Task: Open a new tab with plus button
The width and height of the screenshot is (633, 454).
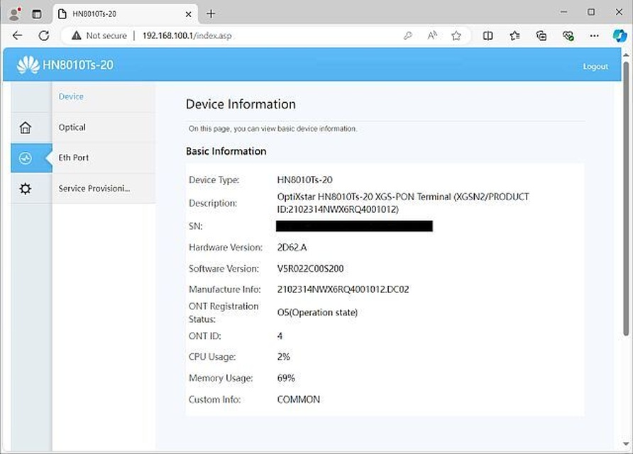Action: coord(211,13)
